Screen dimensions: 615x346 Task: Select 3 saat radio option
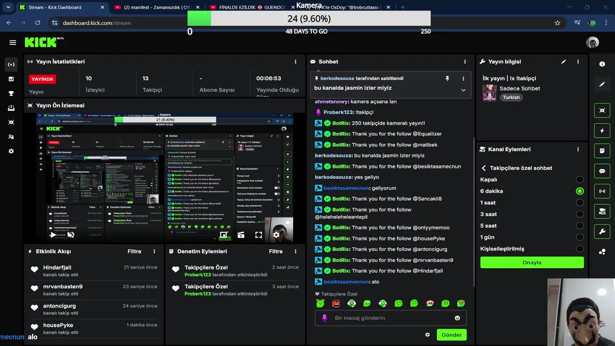click(x=580, y=214)
